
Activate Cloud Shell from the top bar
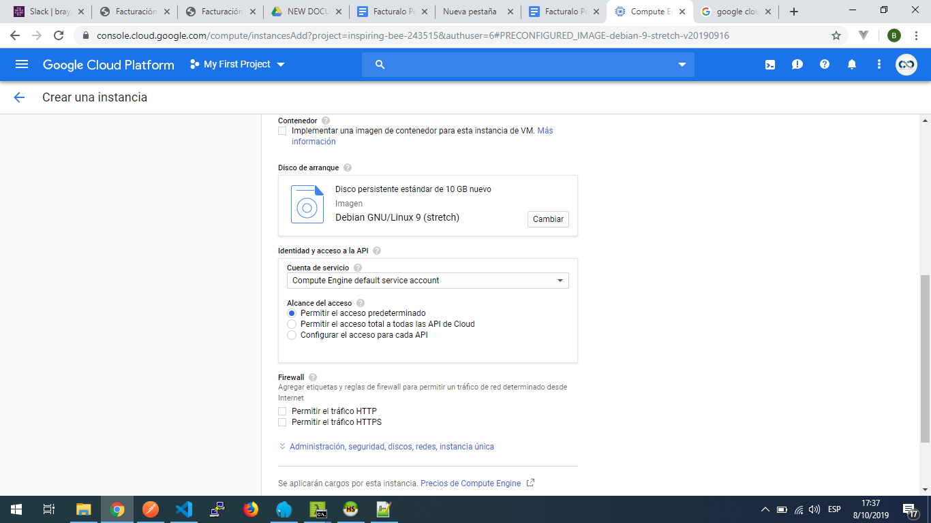(769, 65)
